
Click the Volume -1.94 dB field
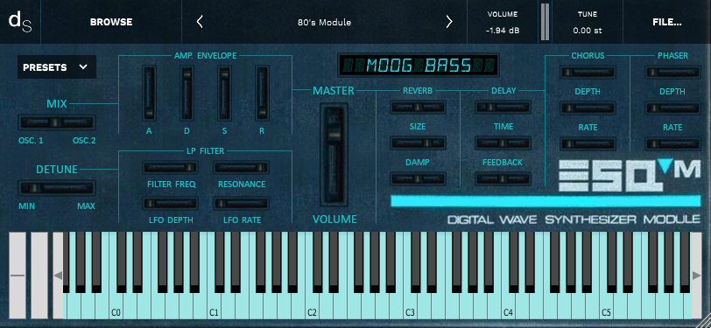503,22
